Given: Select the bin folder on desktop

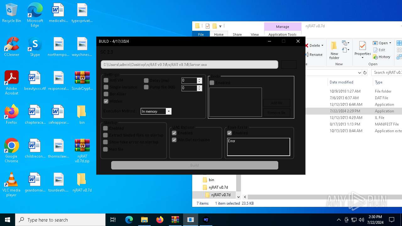Looking at the screenshot, I should coord(82,115).
